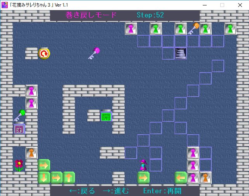
Task: Click the Enter:再開 resume label
Action: pyautogui.click(x=162, y=191)
